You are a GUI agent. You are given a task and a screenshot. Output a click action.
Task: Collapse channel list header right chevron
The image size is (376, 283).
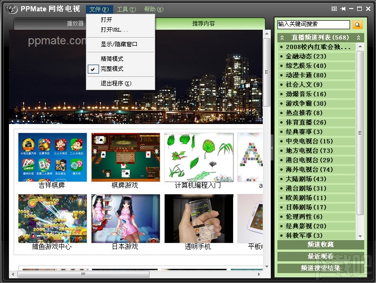point(359,37)
